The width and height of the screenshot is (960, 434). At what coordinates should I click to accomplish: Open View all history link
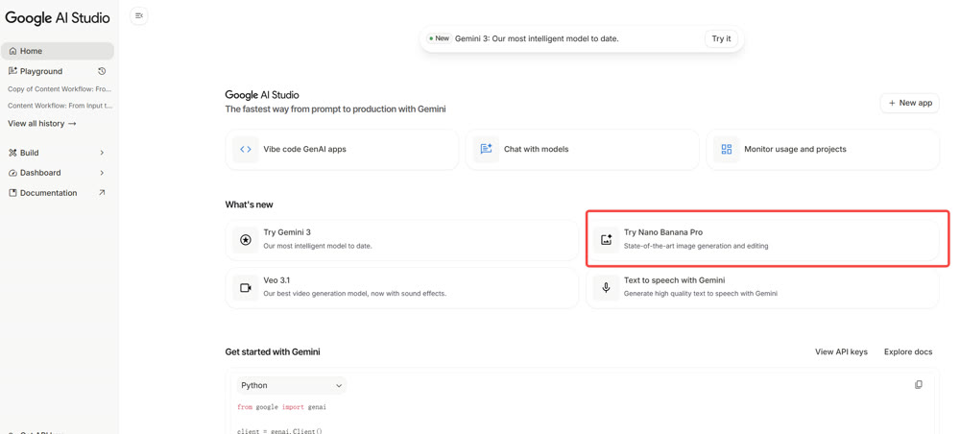click(x=42, y=123)
